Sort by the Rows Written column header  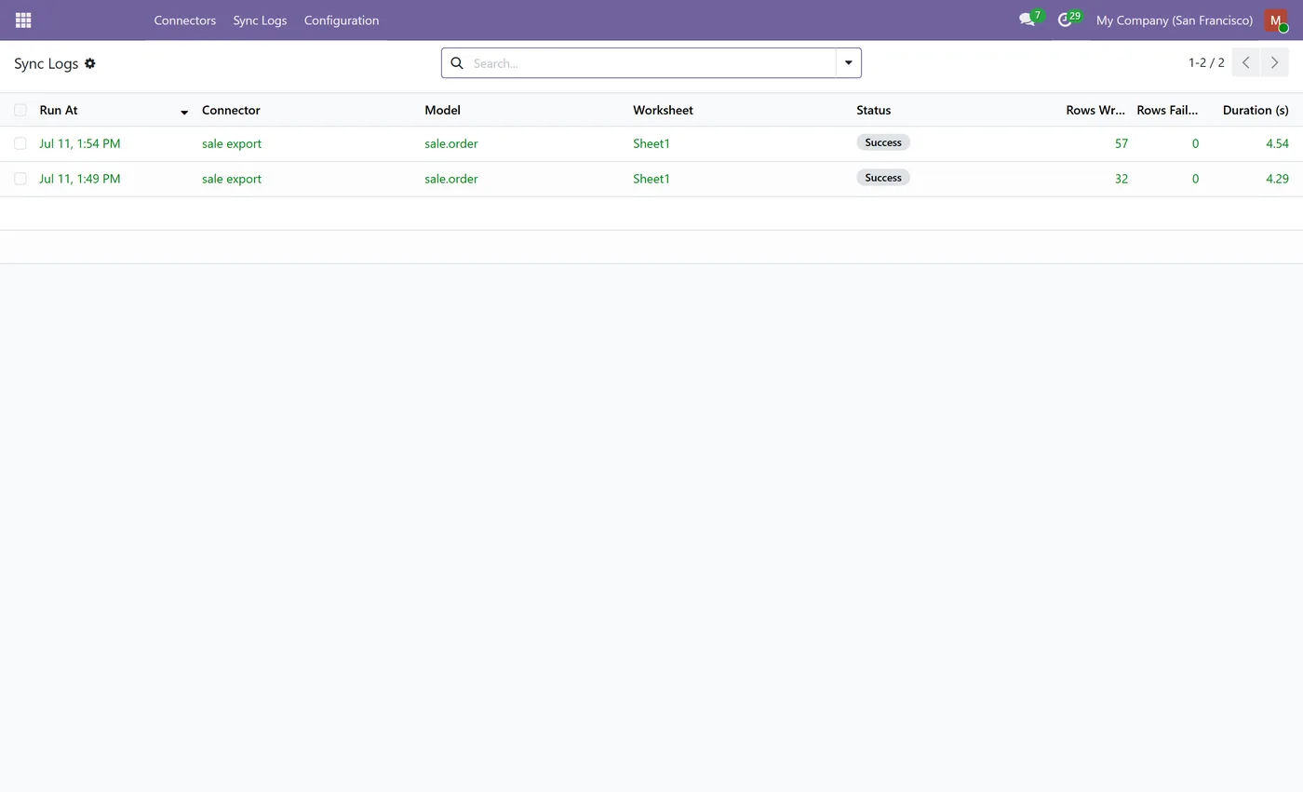click(1095, 110)
